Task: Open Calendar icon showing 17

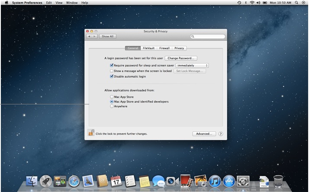Action: pos(116,181)
